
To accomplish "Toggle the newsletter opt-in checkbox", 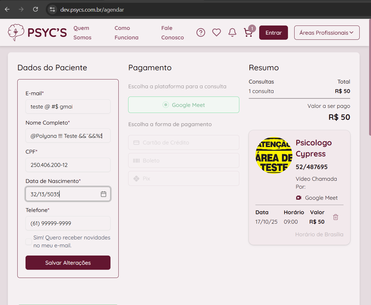I will (29, 242).
